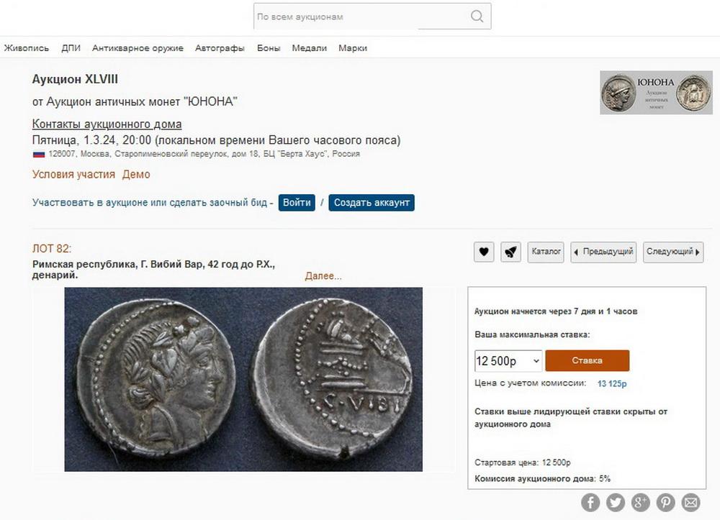Open the 12 500р bid amount dropdown

[508, 361]
